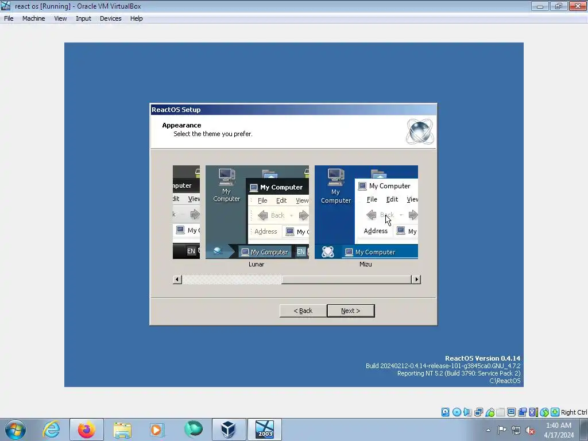Image resolution: width=588 pixels, height=441 pixels.
Task: Open Internet Explorer from the taskbar
Action: click(51, 430)
